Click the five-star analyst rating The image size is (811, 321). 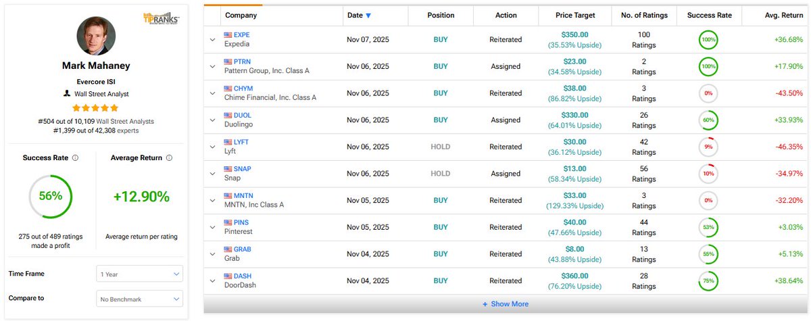96,108
